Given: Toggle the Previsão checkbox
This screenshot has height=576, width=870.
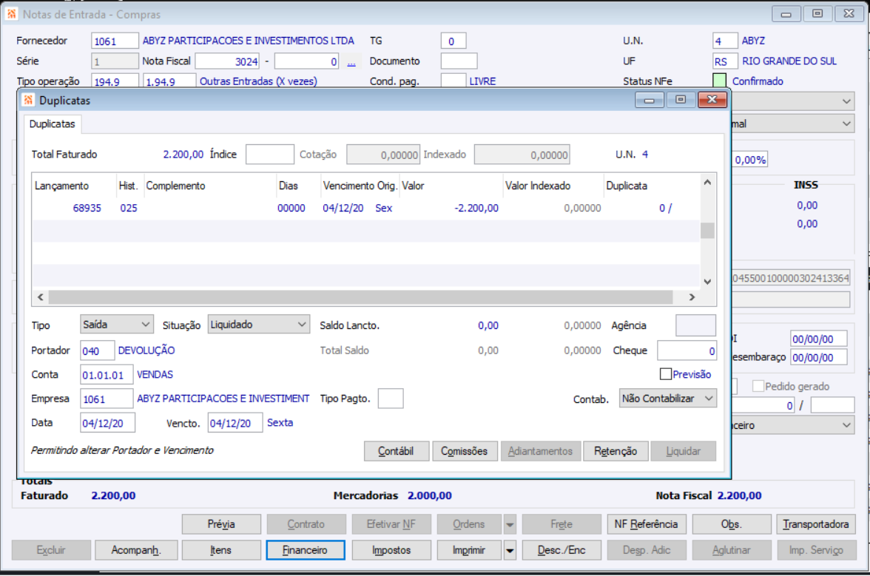Looking at the screenshot, I should [x=666, y=374].
